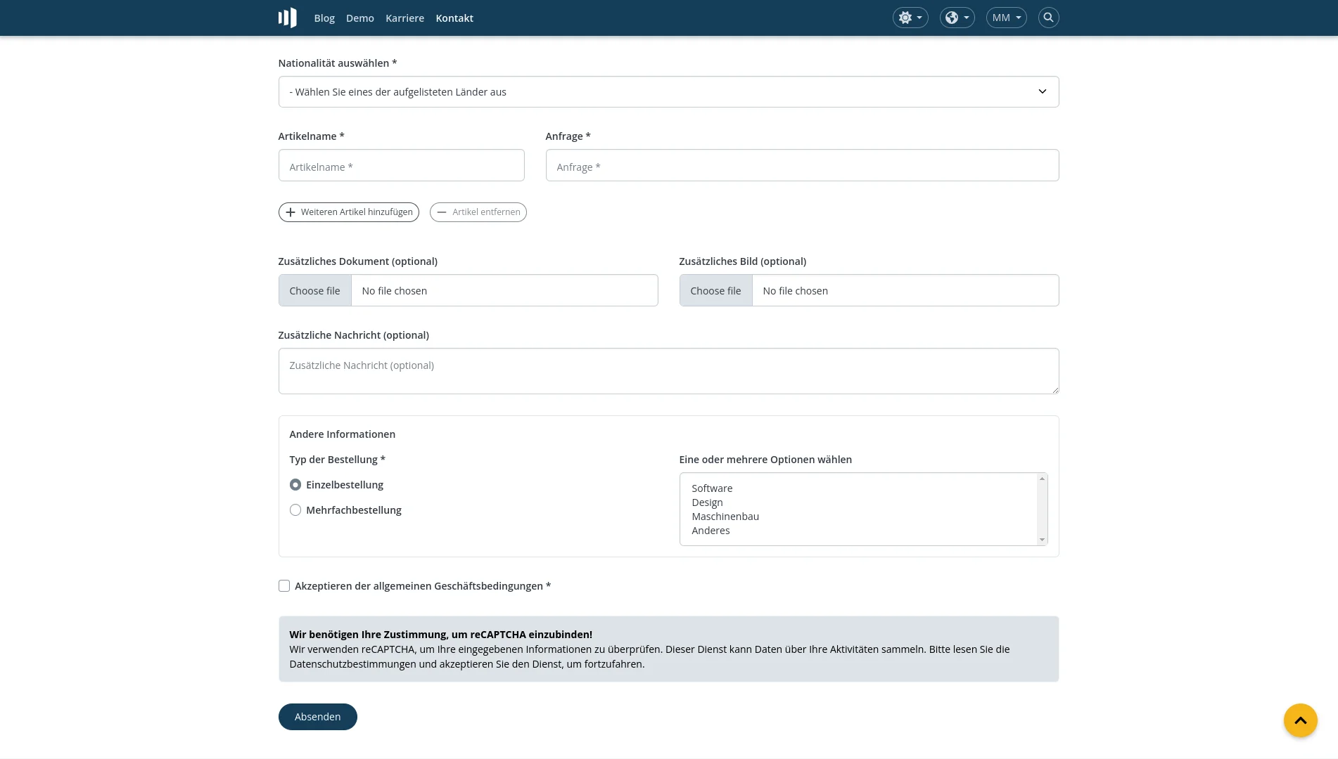
Task: Select the Mehrfachbestellung radio button
Action: pos(295,510)
